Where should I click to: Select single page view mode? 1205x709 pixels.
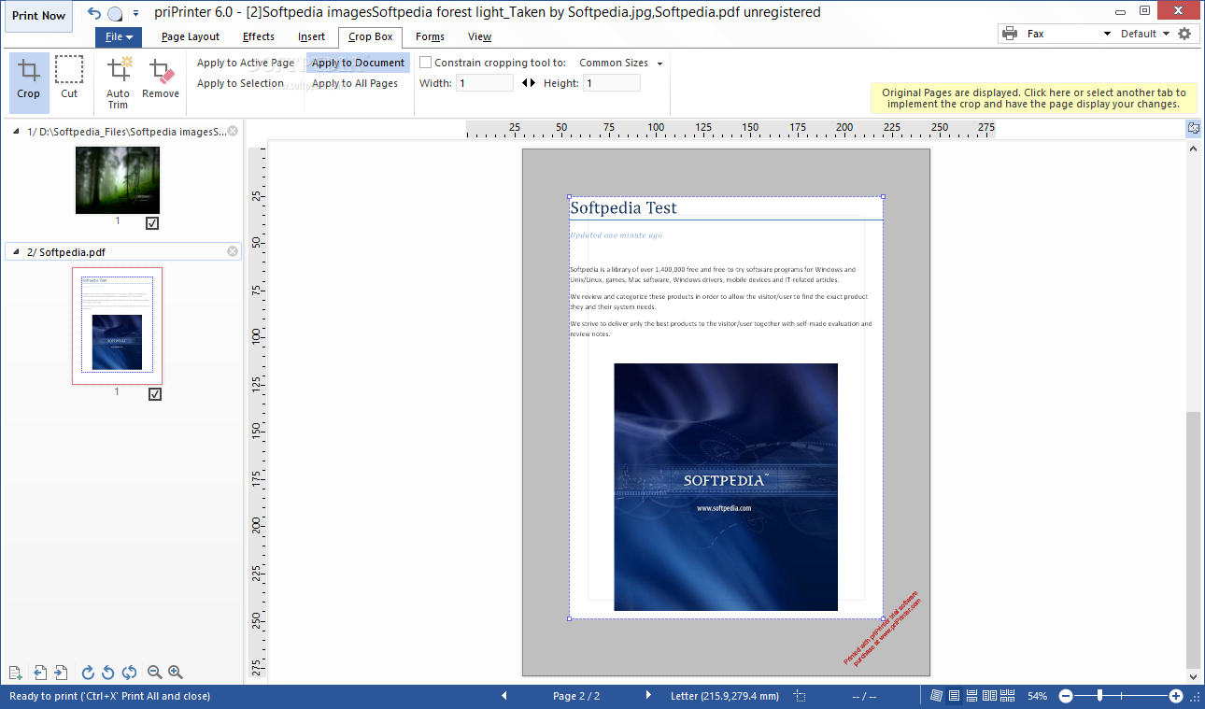tap(955, 696)
